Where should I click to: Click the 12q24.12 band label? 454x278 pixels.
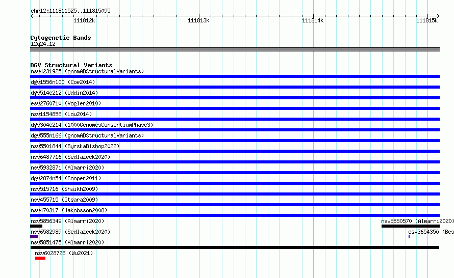[x=43, y=44]
